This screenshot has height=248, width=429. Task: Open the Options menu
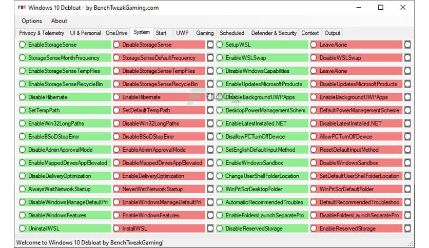[x=32, y=21]
